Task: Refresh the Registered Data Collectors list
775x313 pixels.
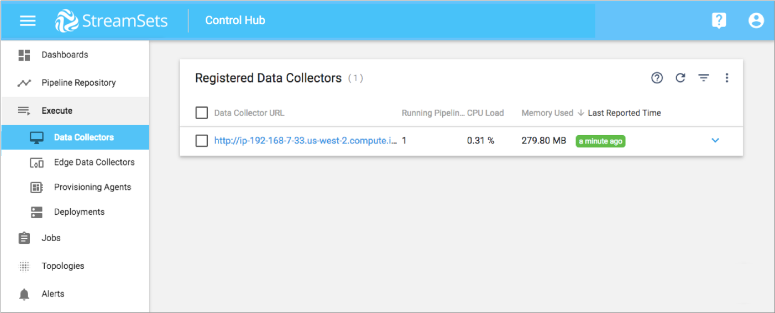Action: click(x=680, y=78)
